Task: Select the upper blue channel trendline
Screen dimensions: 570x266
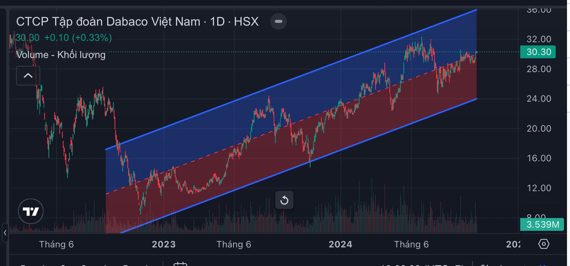Action: (291, 80)
